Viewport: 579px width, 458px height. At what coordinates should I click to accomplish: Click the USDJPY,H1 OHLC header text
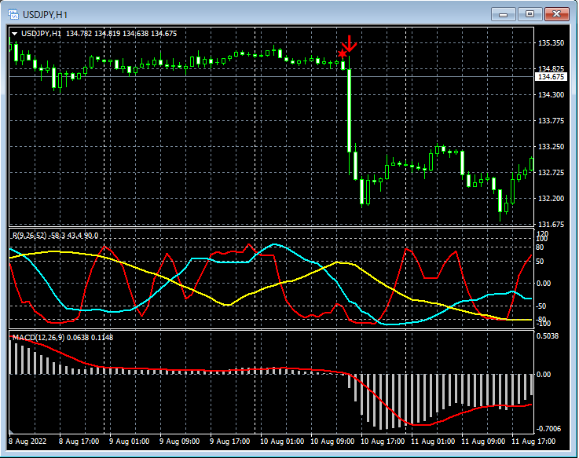click(99, 34)
